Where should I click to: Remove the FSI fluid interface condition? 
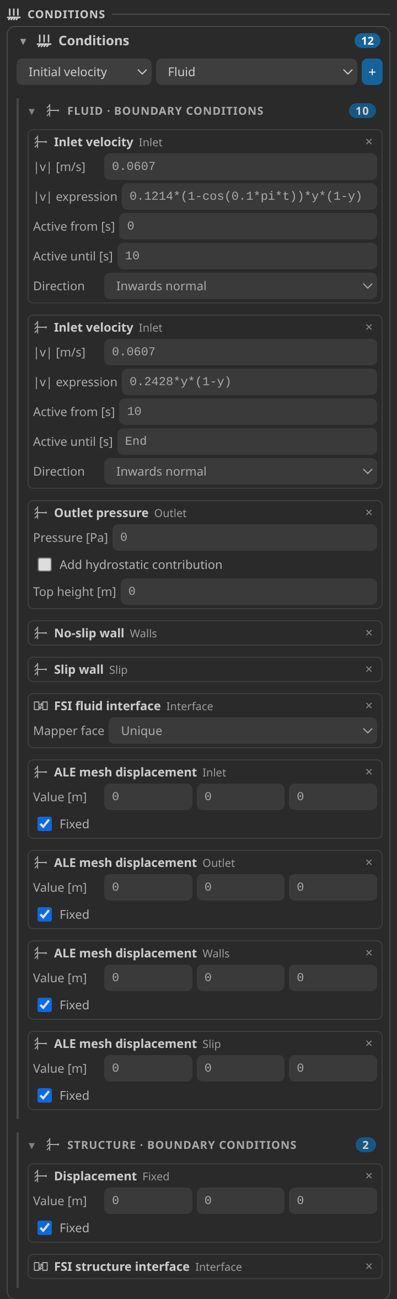coord(369,706)
